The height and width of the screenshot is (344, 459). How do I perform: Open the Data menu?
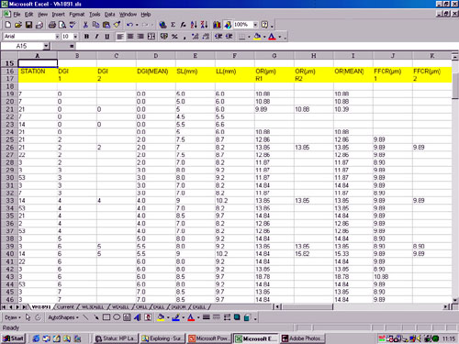109,15
